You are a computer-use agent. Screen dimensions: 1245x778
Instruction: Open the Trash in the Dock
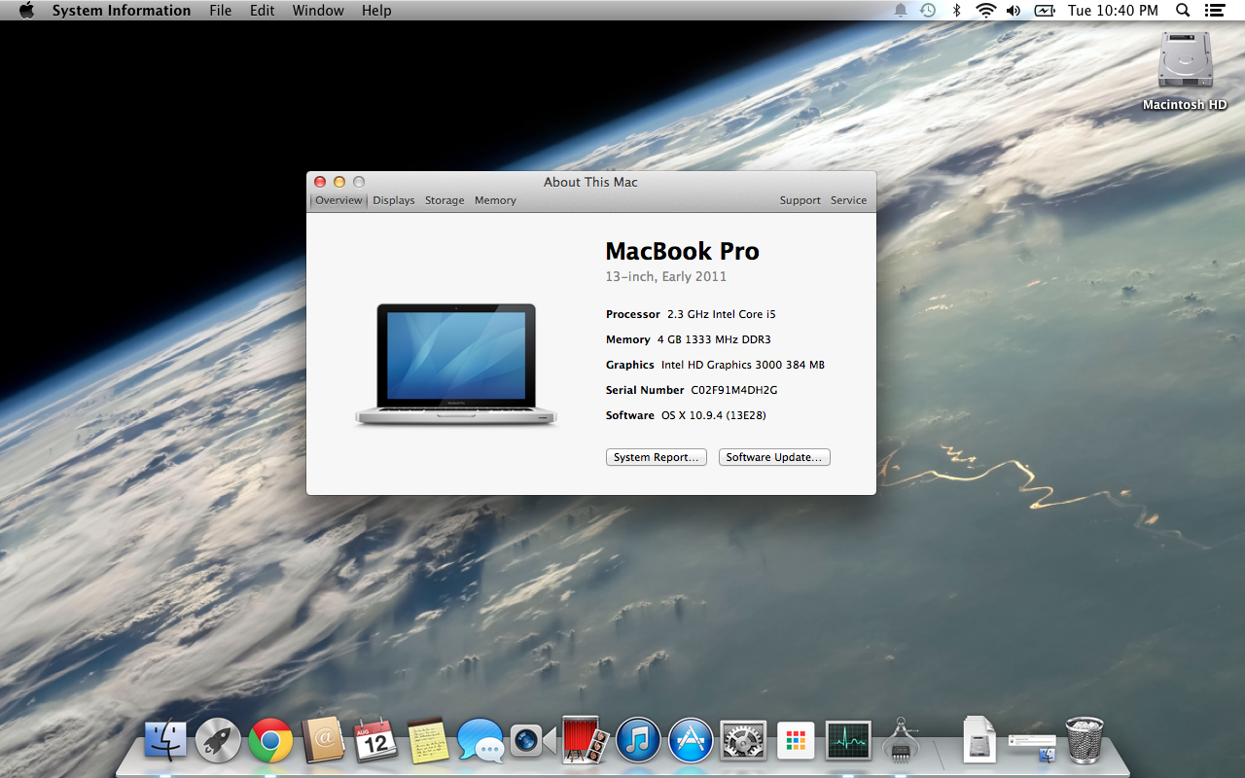click(x=1085, y=740)
